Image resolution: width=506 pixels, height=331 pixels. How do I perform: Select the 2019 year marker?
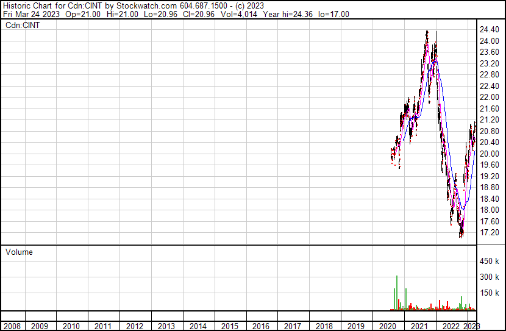pyautogui.click(x=357, y=326)
